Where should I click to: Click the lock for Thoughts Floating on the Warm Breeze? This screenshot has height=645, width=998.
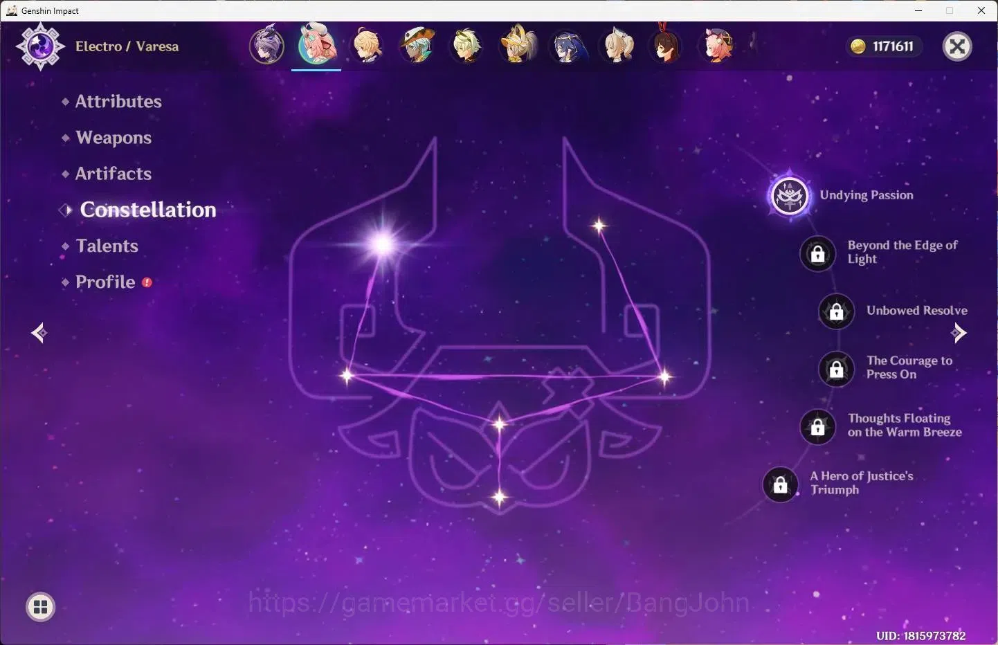point(817,426)
